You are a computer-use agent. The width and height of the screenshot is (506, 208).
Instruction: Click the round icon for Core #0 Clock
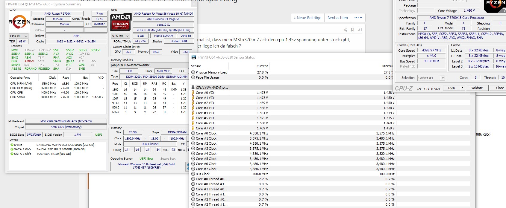tap(193, 133)
